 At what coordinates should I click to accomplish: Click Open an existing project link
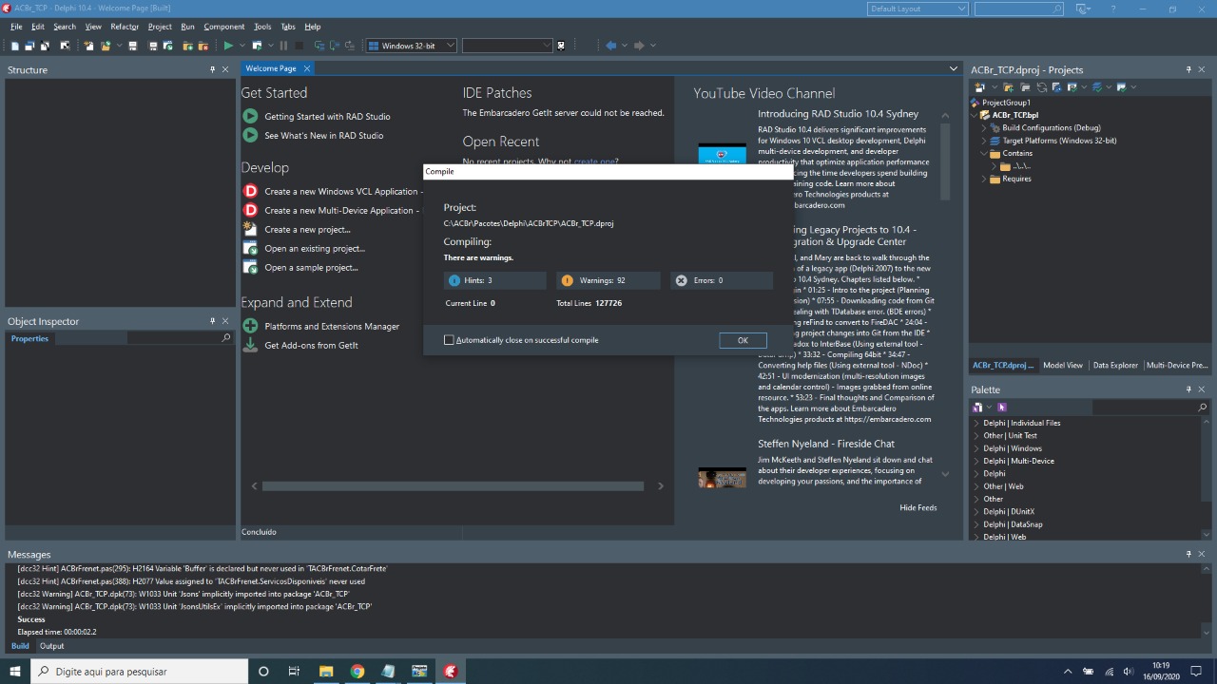coord(315,249)
